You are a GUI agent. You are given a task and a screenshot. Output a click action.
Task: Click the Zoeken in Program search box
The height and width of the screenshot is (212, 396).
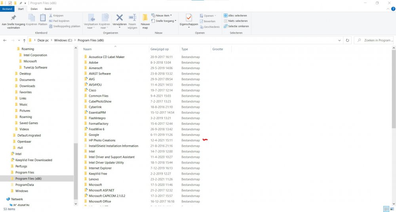coord(375,40)
